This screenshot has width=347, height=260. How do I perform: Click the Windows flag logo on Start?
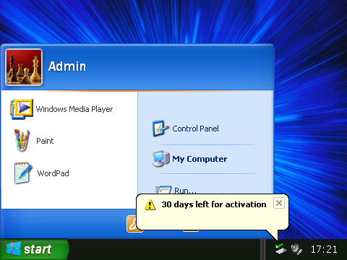click(14, 249)
